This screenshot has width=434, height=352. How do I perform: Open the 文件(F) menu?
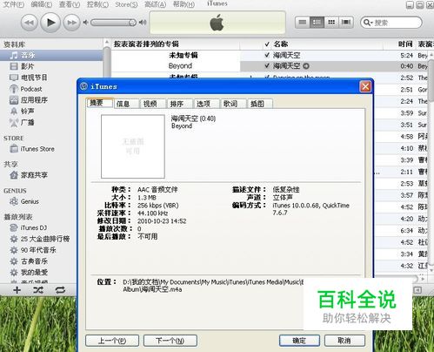click(x=13, y=4)
